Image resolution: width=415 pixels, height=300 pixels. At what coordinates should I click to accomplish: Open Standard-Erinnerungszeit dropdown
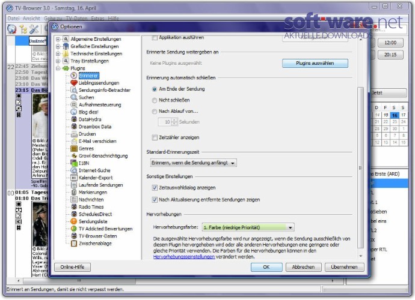[193, 163]
